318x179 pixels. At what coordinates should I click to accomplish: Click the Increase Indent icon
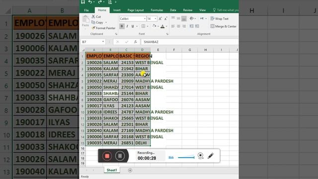coord(197,26)
